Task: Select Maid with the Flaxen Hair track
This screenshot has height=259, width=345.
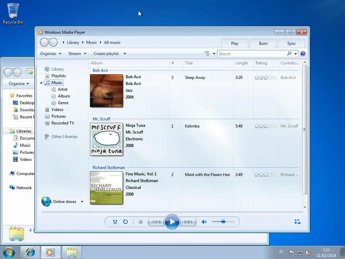Action: click(x=208, y=175)
